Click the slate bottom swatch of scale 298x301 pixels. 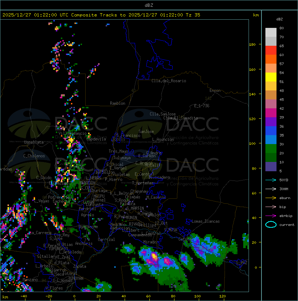click(271, 167)
